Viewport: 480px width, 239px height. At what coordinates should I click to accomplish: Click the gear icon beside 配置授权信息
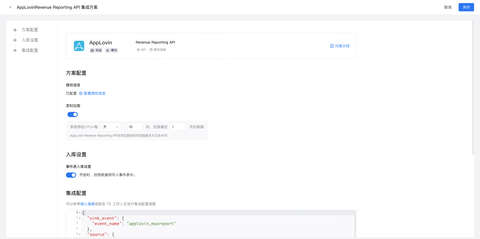pyautogui.click(x=81, y=93)
